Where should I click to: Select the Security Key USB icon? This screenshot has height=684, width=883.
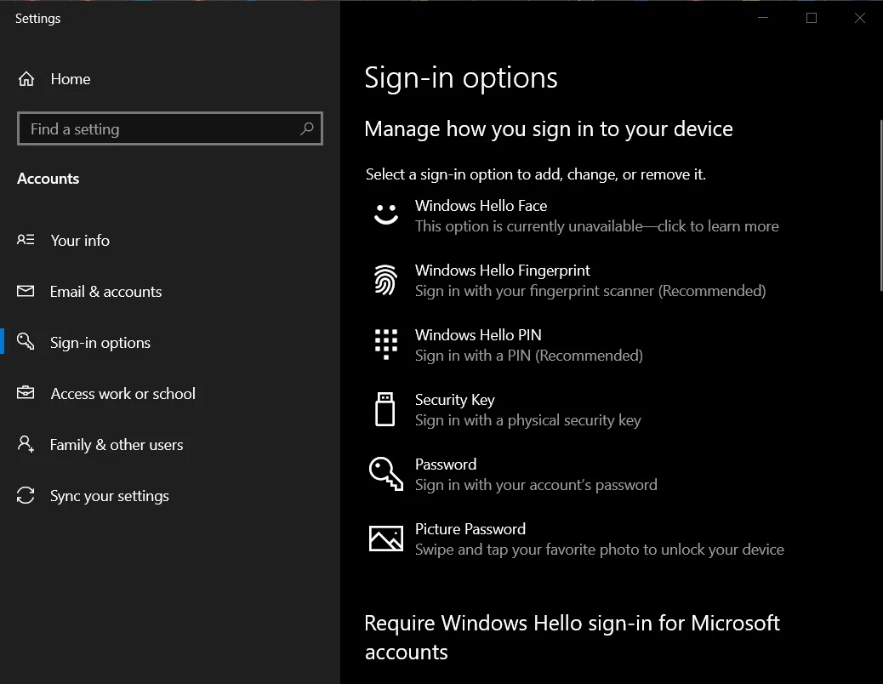385,409
